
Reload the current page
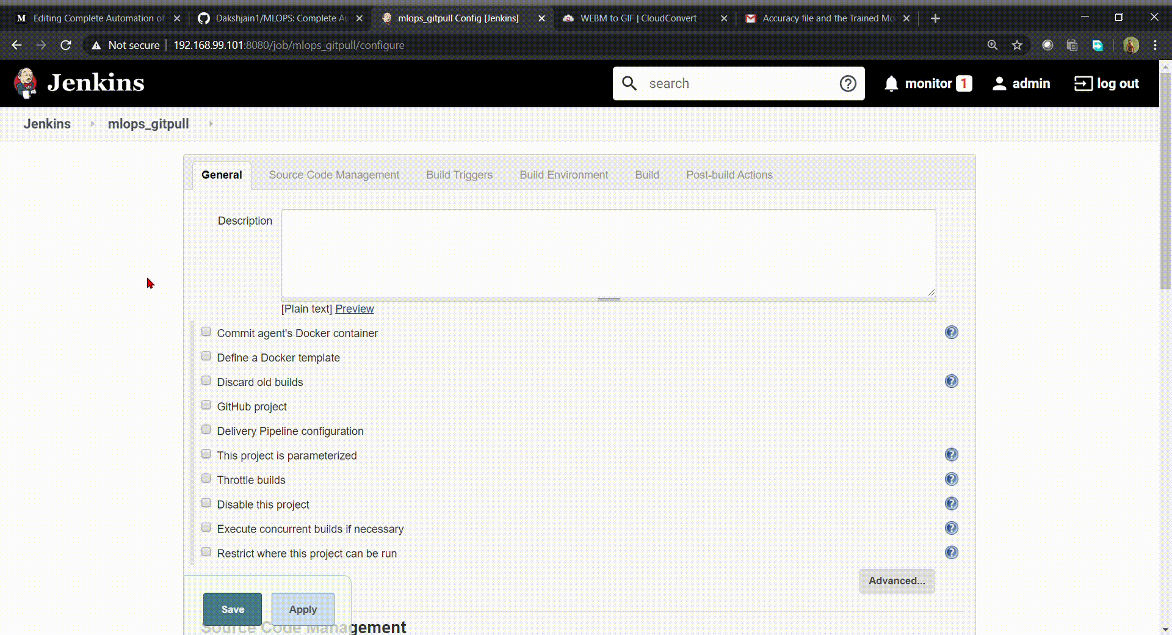66,45
